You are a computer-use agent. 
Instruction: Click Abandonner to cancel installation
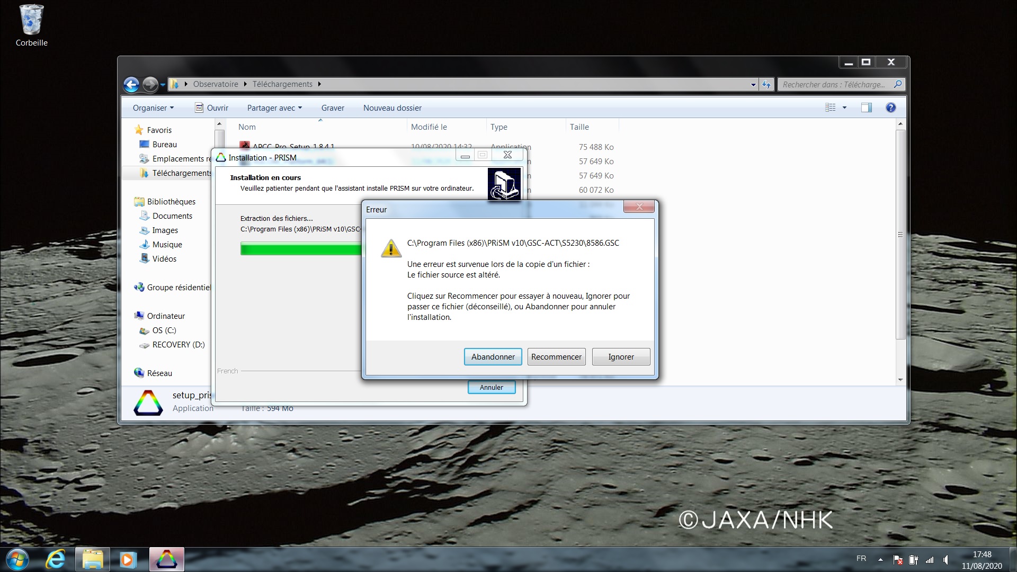coord(493,356)
